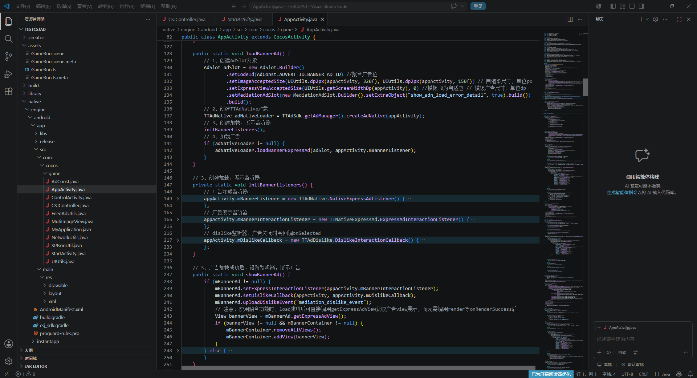
Task: Go back using the title bar arrow
Action: tap(234, 6)
